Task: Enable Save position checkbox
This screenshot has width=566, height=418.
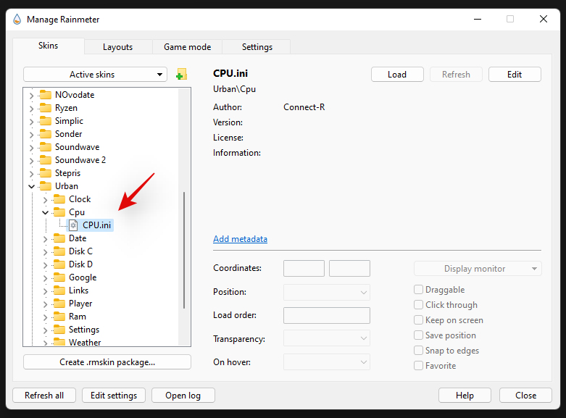Action: point(418,335)
